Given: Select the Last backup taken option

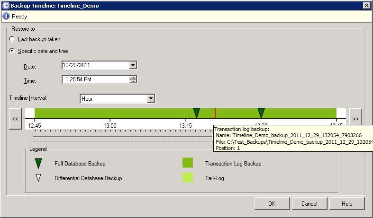Looking at the screenshot, I should tap(12, 39).
